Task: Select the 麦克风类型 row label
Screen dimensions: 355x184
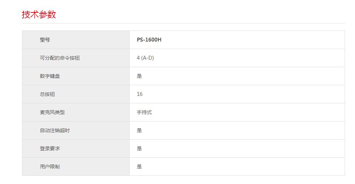Action: point(52,112)
